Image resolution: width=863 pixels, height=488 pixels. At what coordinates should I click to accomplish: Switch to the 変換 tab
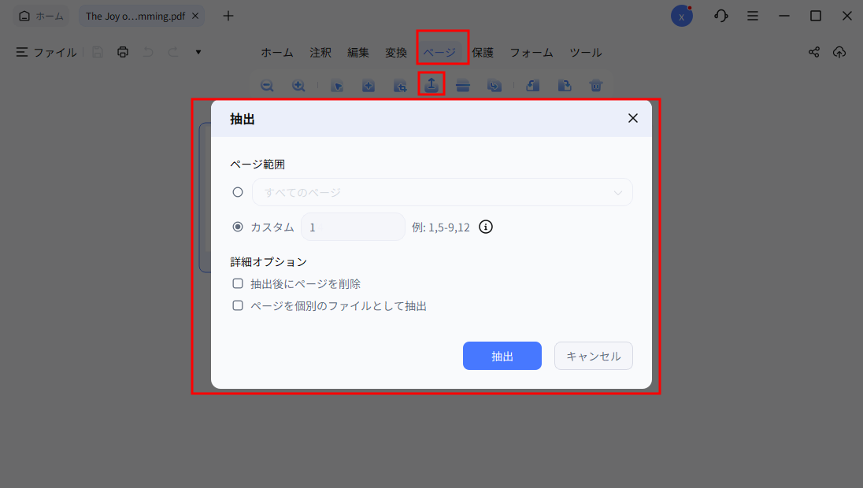pyautogui.click(x=395, y=52)
